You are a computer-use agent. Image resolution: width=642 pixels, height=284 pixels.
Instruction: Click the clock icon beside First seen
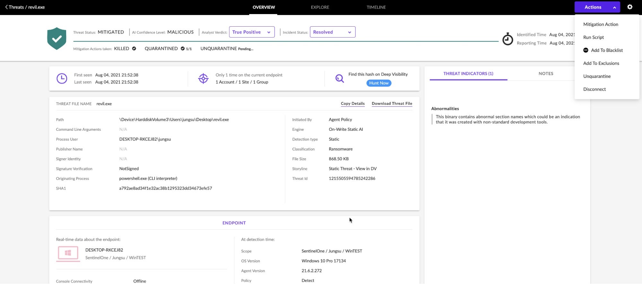[x=62, y=79]
